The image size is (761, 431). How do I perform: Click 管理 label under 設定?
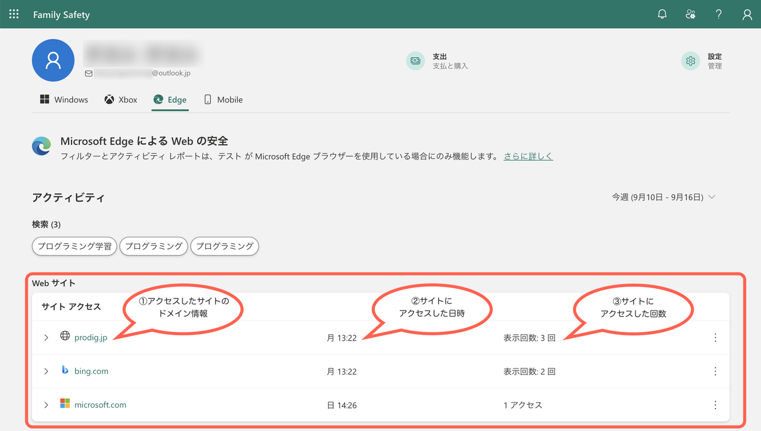point(715,66)
